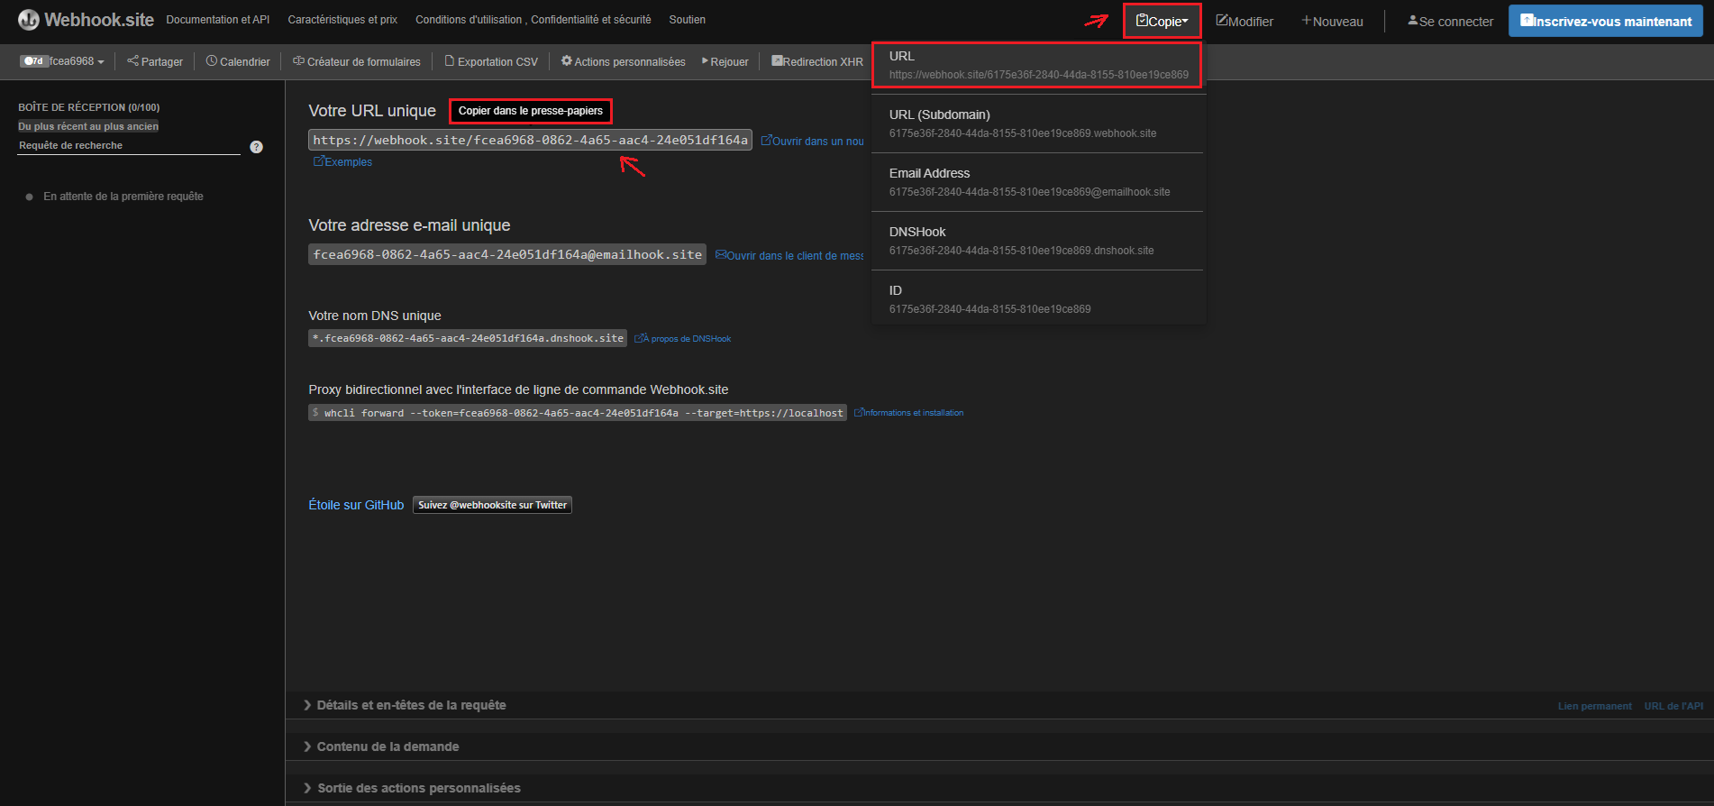Click the Requête de recherche field

128,145
